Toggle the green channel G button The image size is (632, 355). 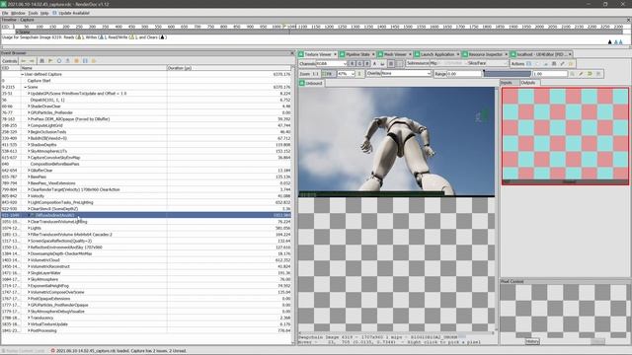[359, 63]
